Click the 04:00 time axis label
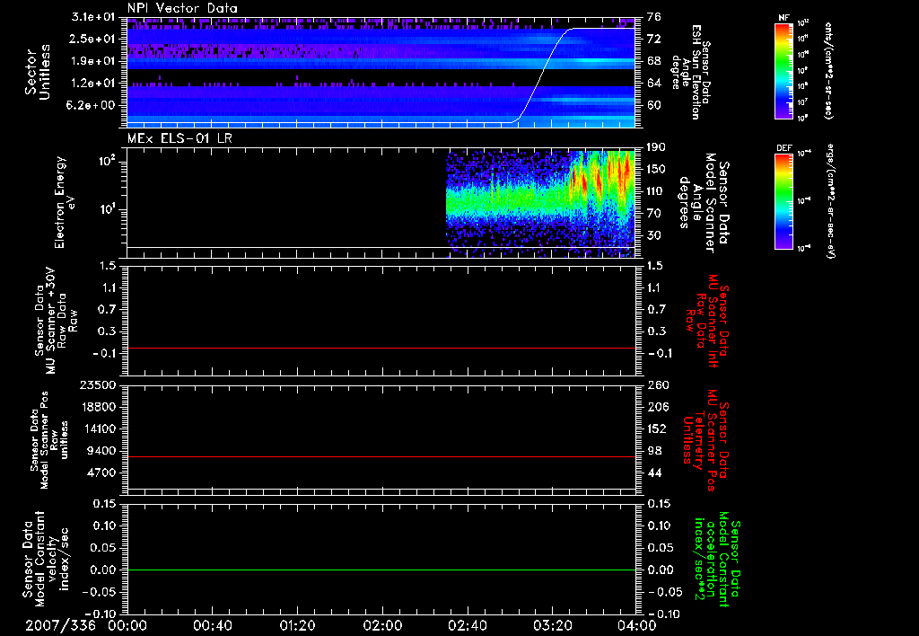The height and width of the screenshot is (636, 919). (x=636, y=625)
